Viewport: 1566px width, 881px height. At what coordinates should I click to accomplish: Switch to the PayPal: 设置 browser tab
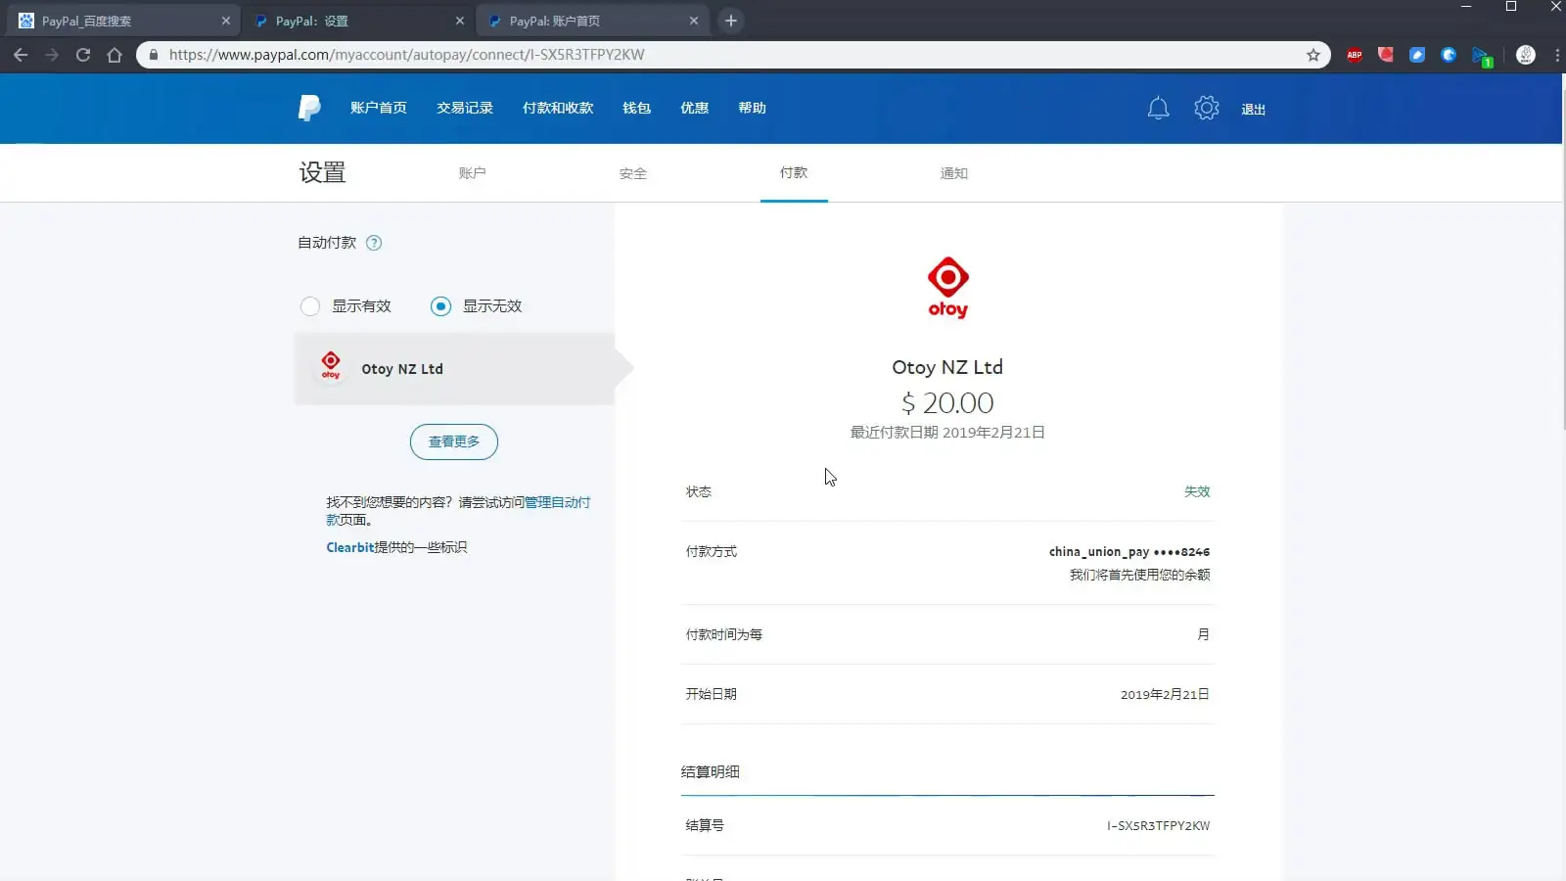[357, 21]
